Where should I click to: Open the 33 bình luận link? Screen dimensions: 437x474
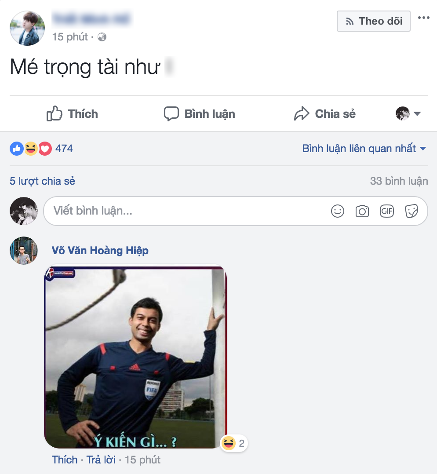tap(399, 181)
